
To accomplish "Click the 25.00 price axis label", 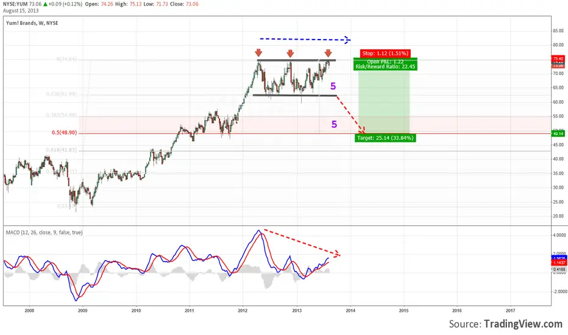I will tap(558, 202).
